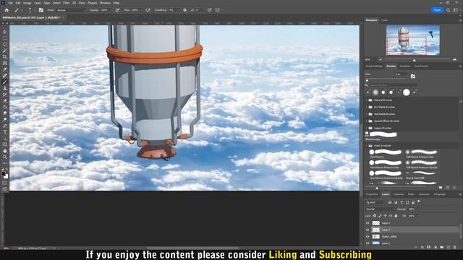Open the File menu
Screen dimensions: 463x260
[10, 3]
